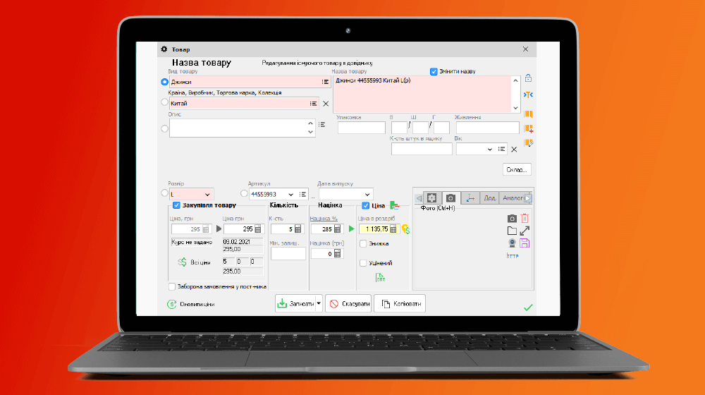Click the green checkmark confirm icon
This screenshot has height=395, width=705.
tap(528, 307)
